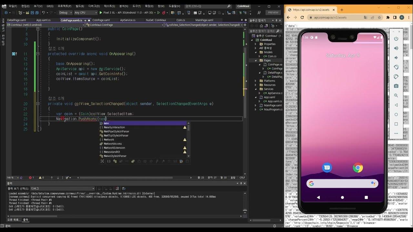Toggle PREVIEW features button
Screen dimensions: 413x232
tap(273, 13)
